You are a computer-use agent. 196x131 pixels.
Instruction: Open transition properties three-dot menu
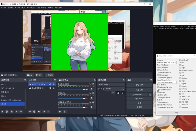[x=122, y=93]
